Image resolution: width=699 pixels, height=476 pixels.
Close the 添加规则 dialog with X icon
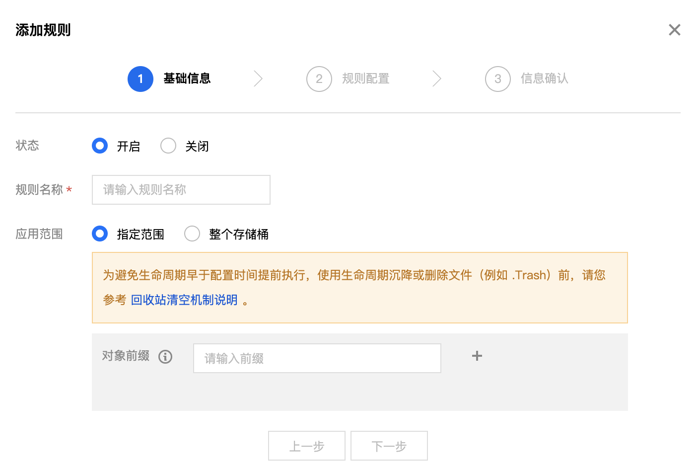point(674,30)
